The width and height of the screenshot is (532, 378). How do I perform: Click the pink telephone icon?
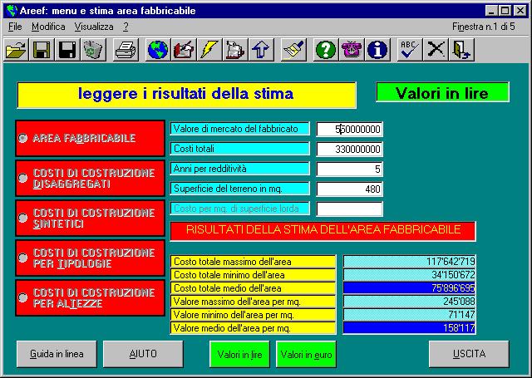[x=352, y=50]
